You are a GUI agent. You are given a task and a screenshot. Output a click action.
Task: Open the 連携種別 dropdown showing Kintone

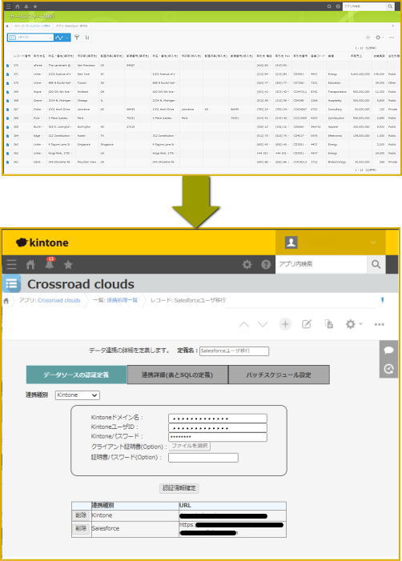[x=78, y=395]
